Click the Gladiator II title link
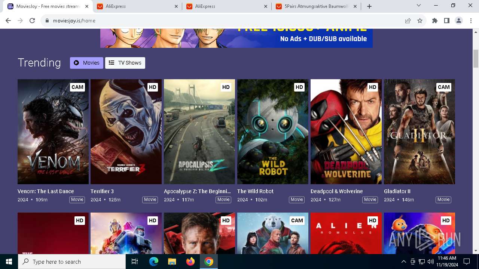This screenshot has width=479, height=269. pyautogui.click(x=397, y=191)
